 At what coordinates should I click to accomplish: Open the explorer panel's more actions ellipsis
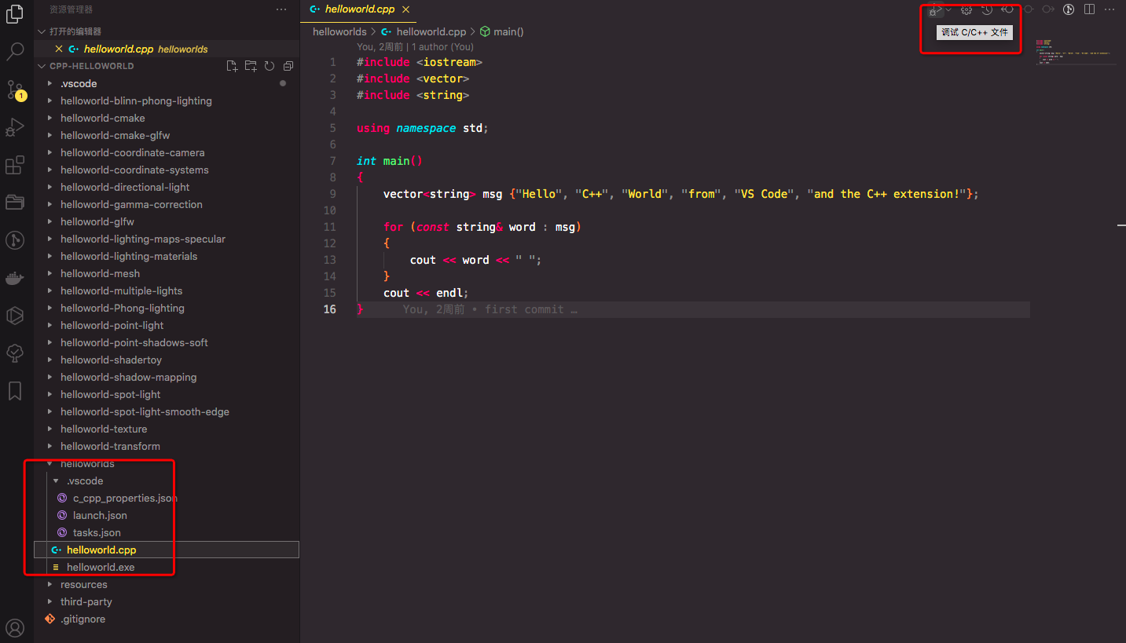click(x=281, y=9)
